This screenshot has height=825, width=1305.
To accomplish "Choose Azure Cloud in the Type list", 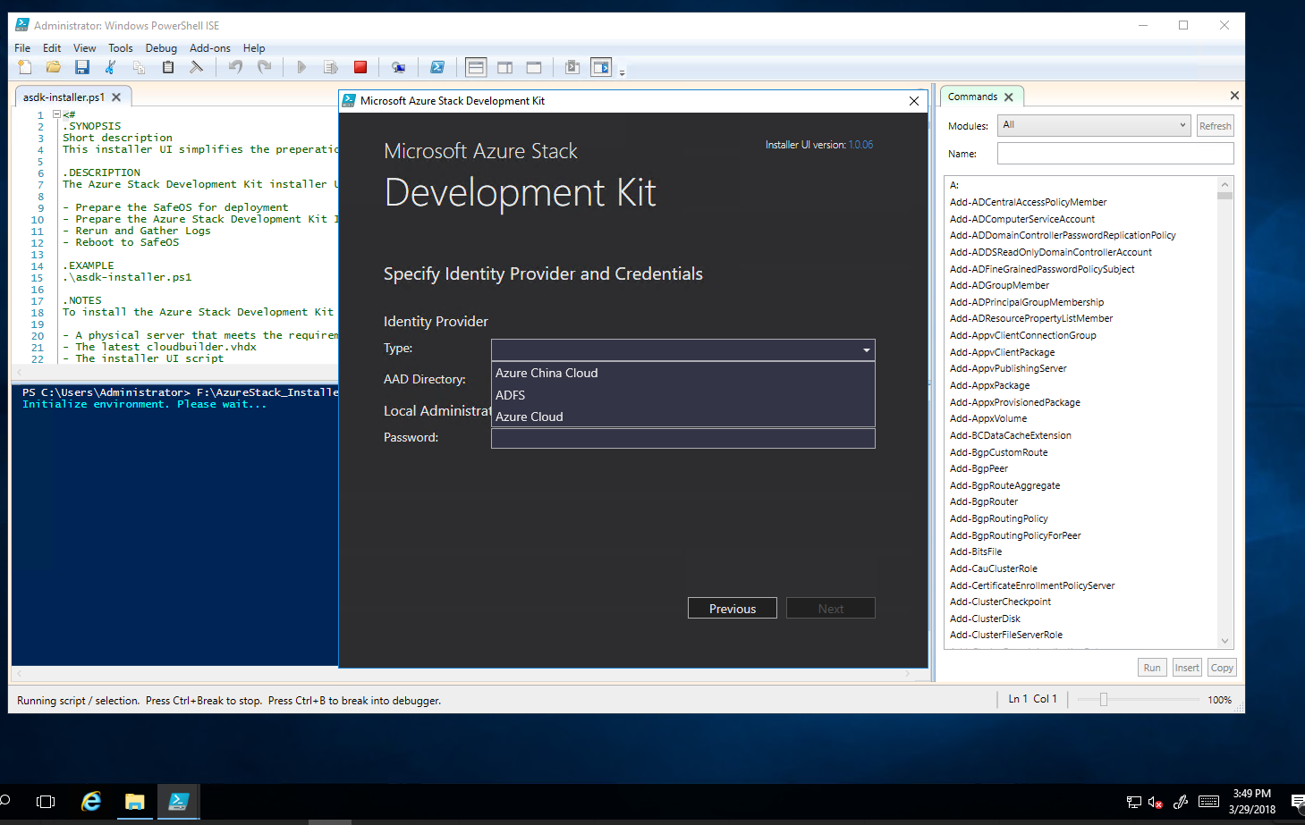I will (683, 417).
